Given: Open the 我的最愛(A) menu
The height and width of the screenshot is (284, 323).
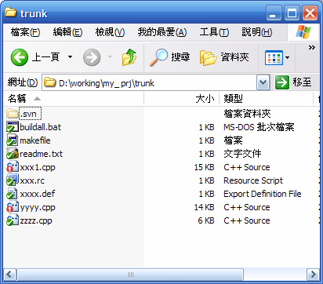Looking at the screenshot, I should 162,32.
